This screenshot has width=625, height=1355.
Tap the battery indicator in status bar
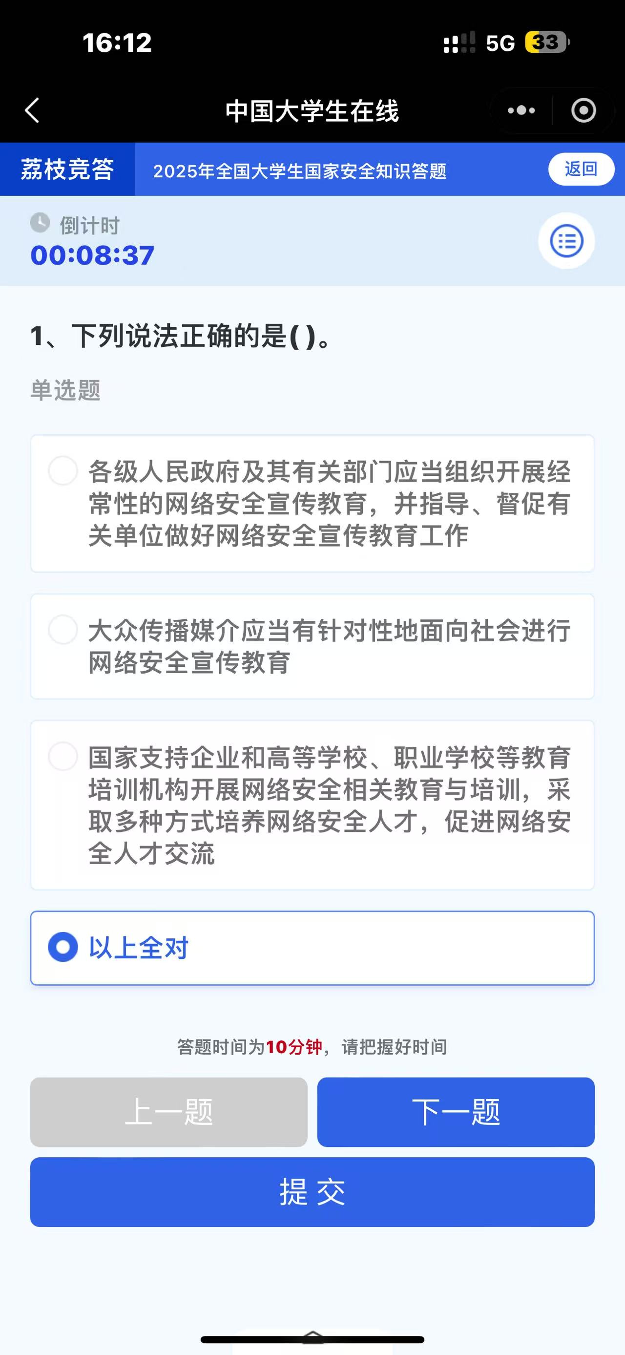click(547, 42)
